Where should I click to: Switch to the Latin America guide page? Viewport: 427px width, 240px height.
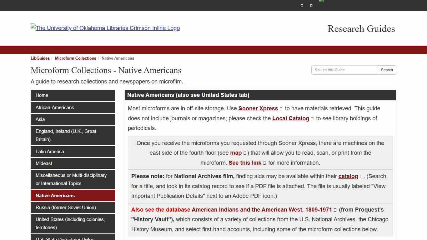pyautogui.click(x=73, y=152)
